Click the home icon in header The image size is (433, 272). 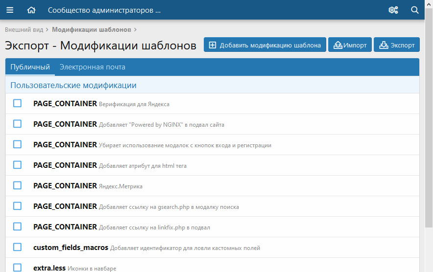point(31,10)
